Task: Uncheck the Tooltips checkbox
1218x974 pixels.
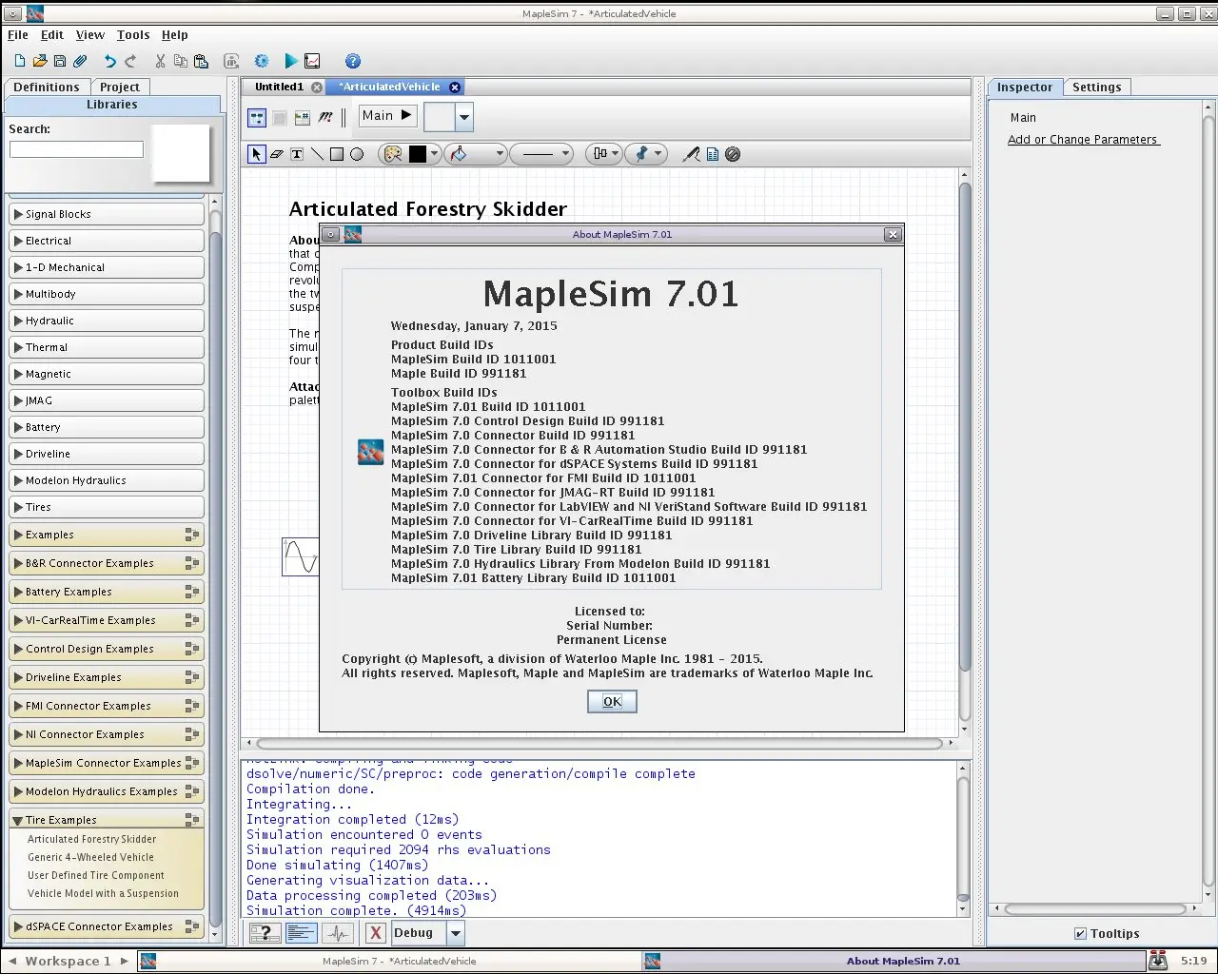Action: coord(1080,933)
